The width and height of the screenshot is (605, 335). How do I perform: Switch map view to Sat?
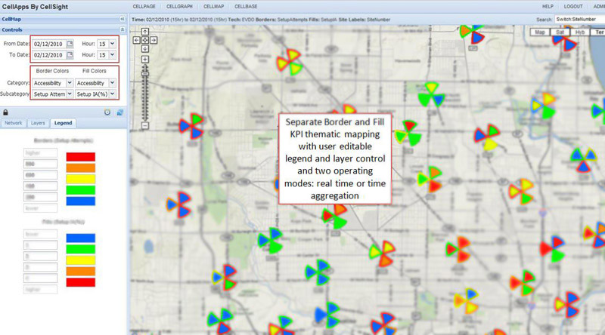pos(560,32)
